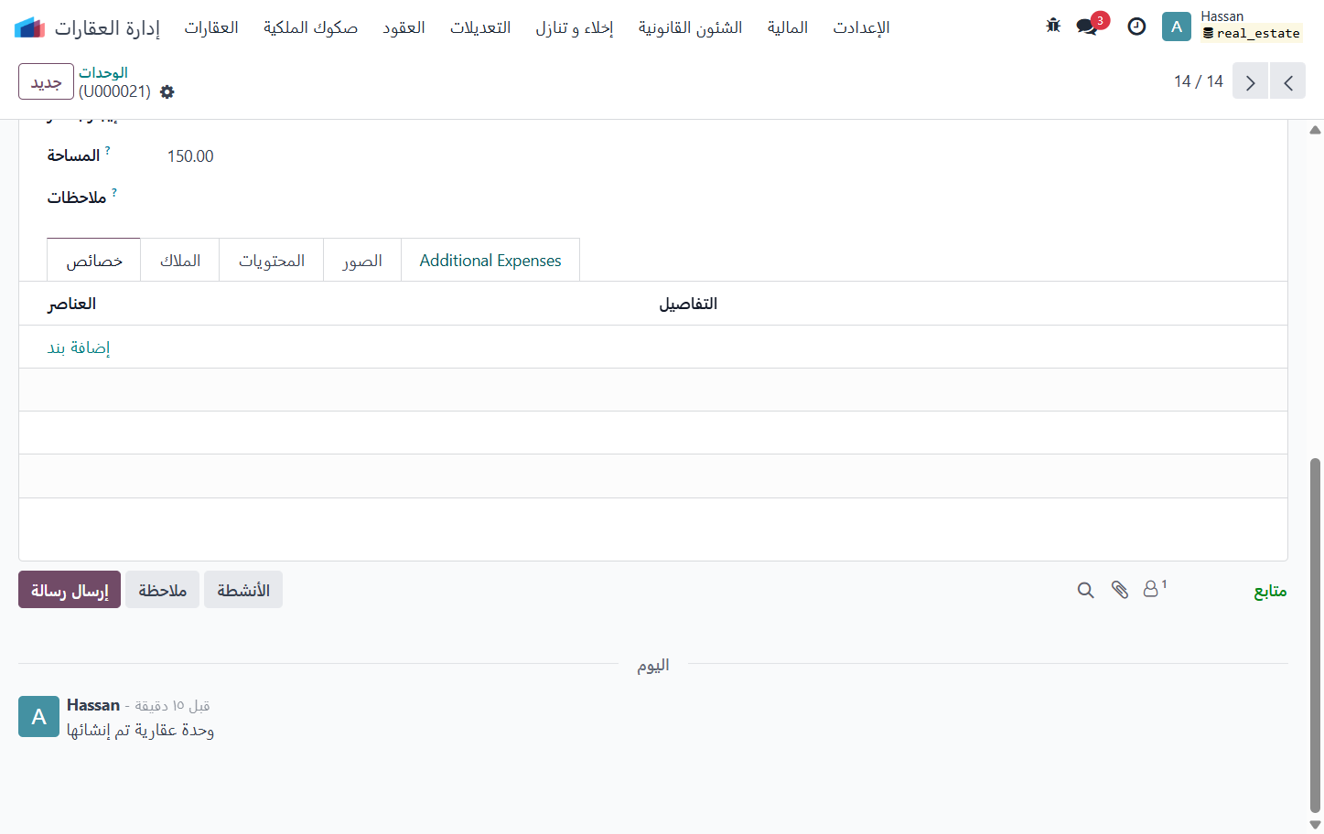Open the التعديلات menu
Screen dimensions: 1324x834
click(480, 27)
